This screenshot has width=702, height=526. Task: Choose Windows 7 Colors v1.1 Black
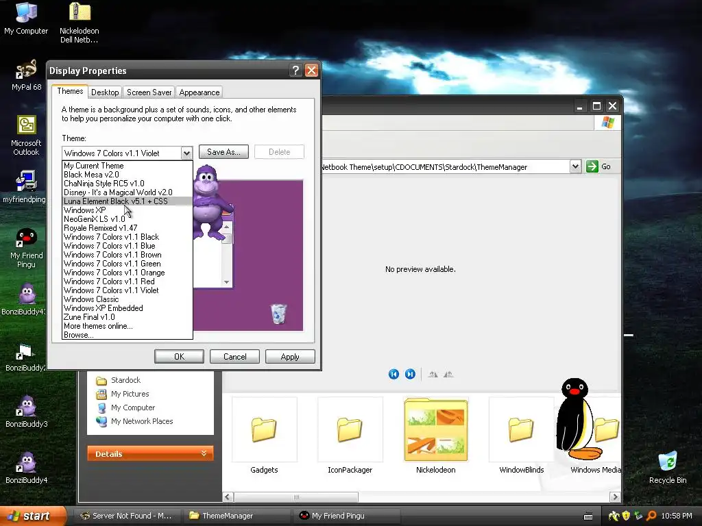click(x=127, y=237)
